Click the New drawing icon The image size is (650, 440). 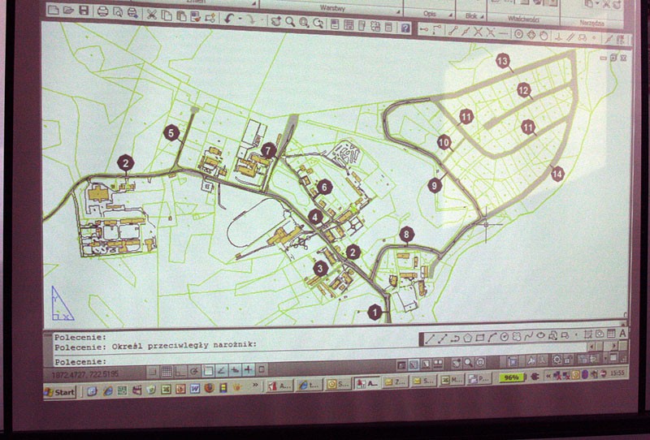point(54,10)
